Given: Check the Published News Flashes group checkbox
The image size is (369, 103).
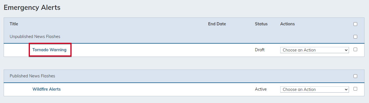Looking at the screenshot, I should click(355, 76).
